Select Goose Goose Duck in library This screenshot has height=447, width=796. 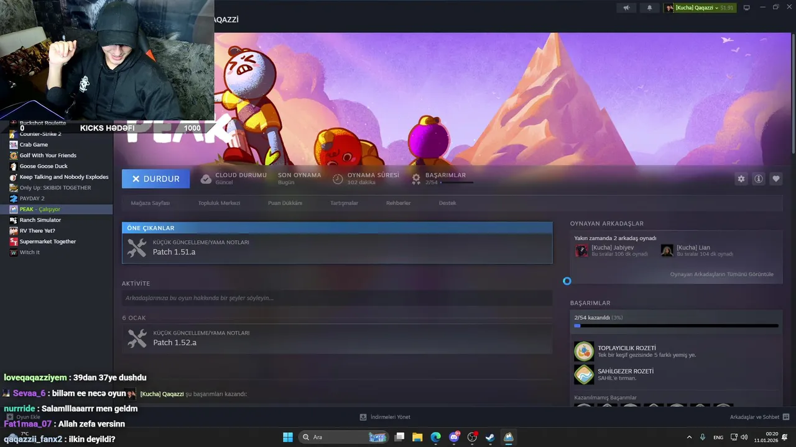[44, 166]
